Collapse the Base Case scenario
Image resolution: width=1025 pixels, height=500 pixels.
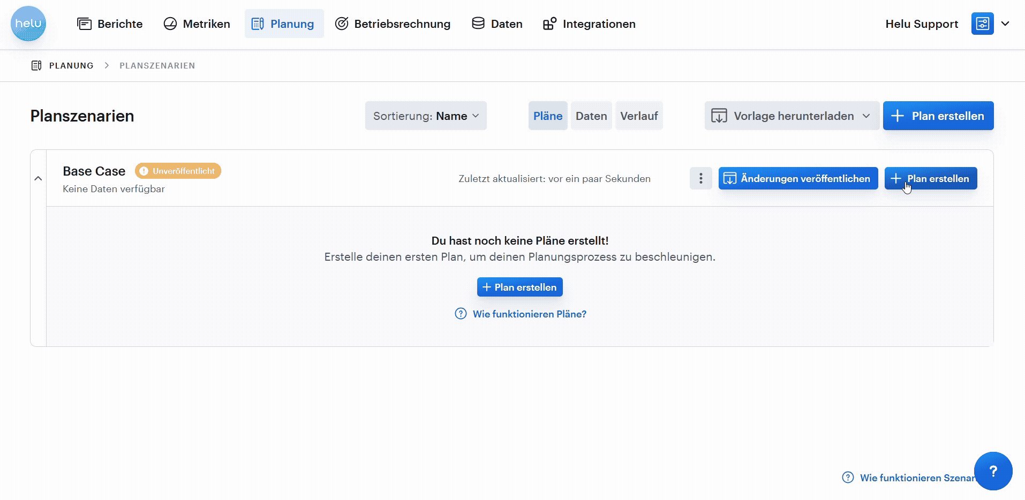pyautogui.click(x=38, y=178)
